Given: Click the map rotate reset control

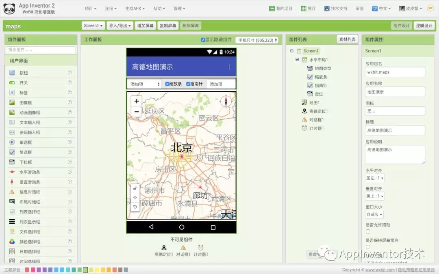Looking at the screenshot, I should 135,207.
